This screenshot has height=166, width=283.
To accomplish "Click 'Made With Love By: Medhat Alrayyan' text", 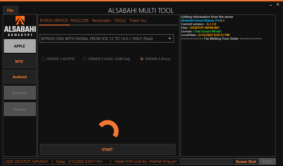I will coord(146,161).
